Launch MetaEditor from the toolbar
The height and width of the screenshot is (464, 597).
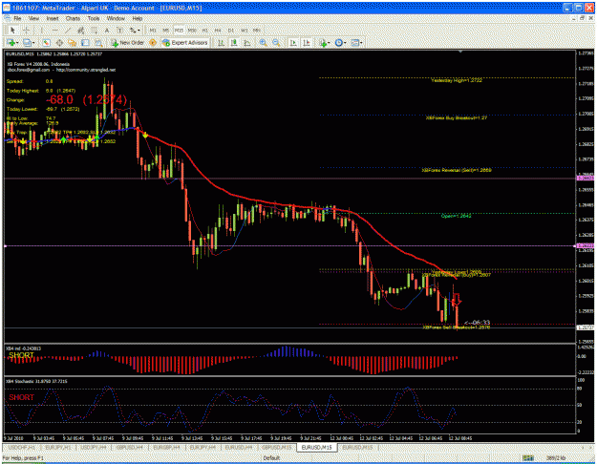(x=153, y=43)
